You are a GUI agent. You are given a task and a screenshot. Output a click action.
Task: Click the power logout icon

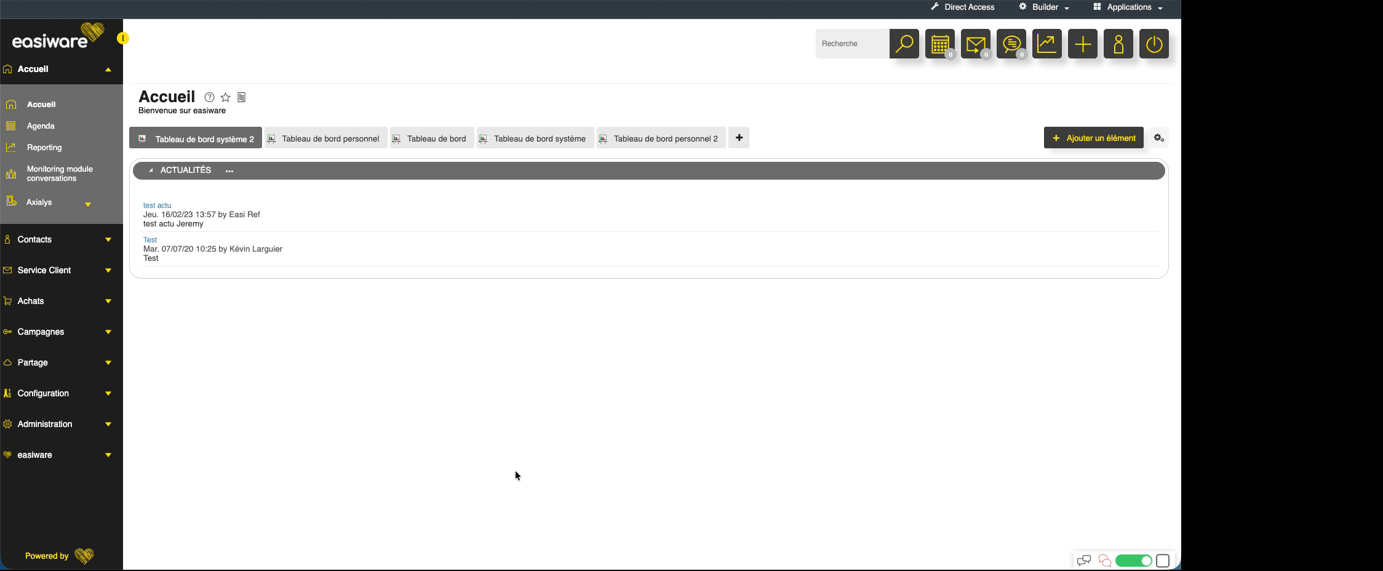[x=1154, y=44]
